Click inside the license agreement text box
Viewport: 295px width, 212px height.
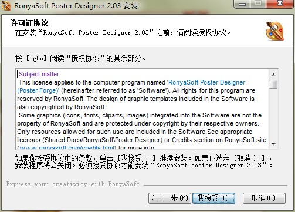[143, 109]
